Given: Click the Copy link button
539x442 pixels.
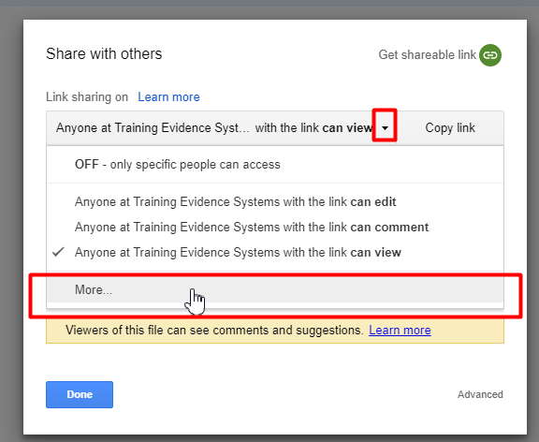Looking at the screenshot, I should [x=450, y=128].
